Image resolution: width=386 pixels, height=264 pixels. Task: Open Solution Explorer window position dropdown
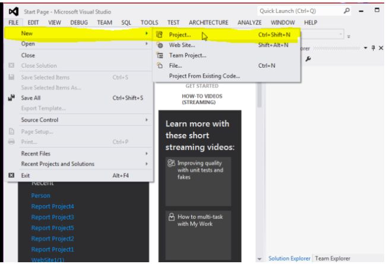(x=366, y=48)
